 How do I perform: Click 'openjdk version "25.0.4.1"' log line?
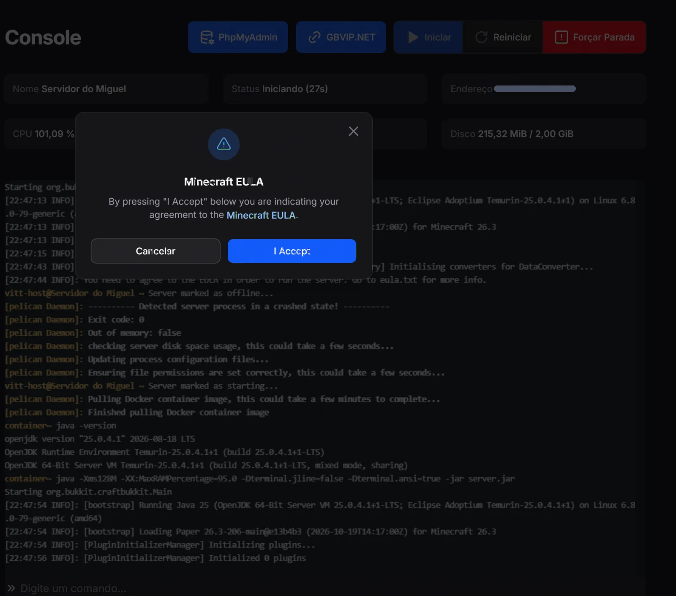click(100, 439)
